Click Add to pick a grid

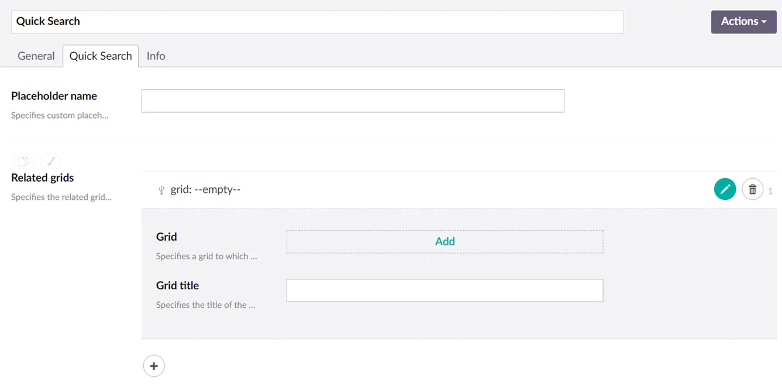point(445,241)
